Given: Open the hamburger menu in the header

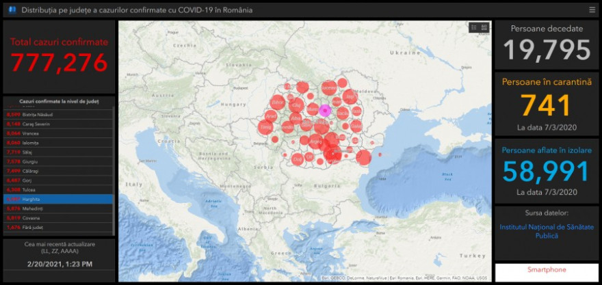Looking at the screenshot, I should pyautogui.click(x=592, y=10).
